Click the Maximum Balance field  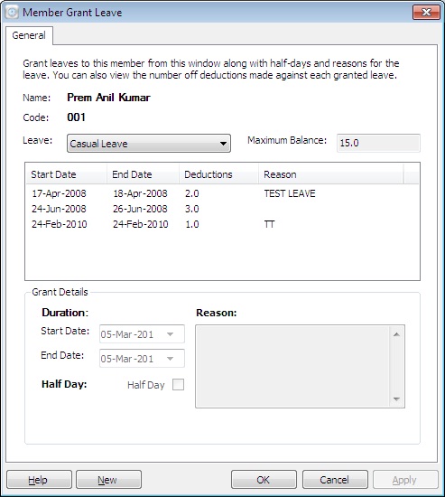(x=378, y=143)
